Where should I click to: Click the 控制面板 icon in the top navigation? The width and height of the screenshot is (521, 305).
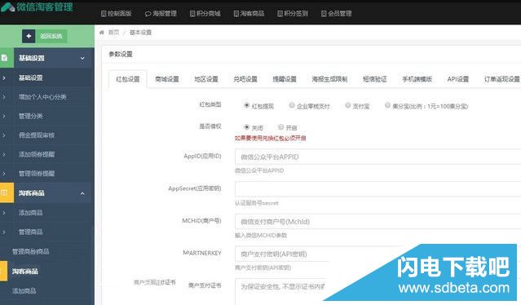pos(104,14)
